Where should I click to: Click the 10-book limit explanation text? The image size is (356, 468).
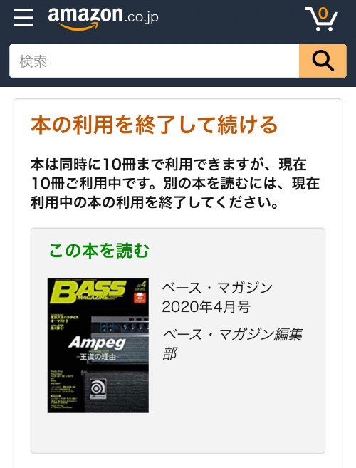[x=175, y=183]
